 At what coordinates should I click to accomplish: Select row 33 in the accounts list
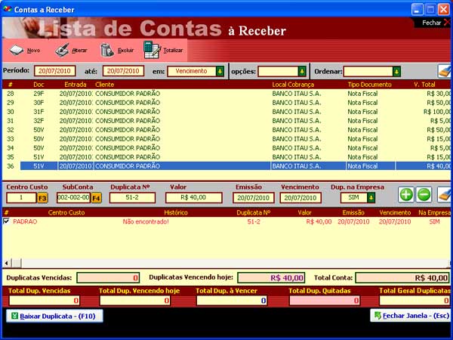tap(226, 139)
